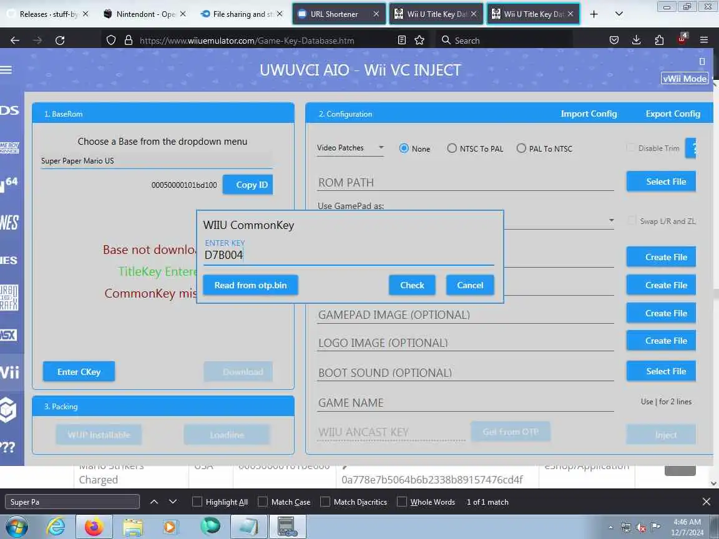Screen dimensions: 719x539
Task: Select None video patch option
Action: (x=404, y=148)
